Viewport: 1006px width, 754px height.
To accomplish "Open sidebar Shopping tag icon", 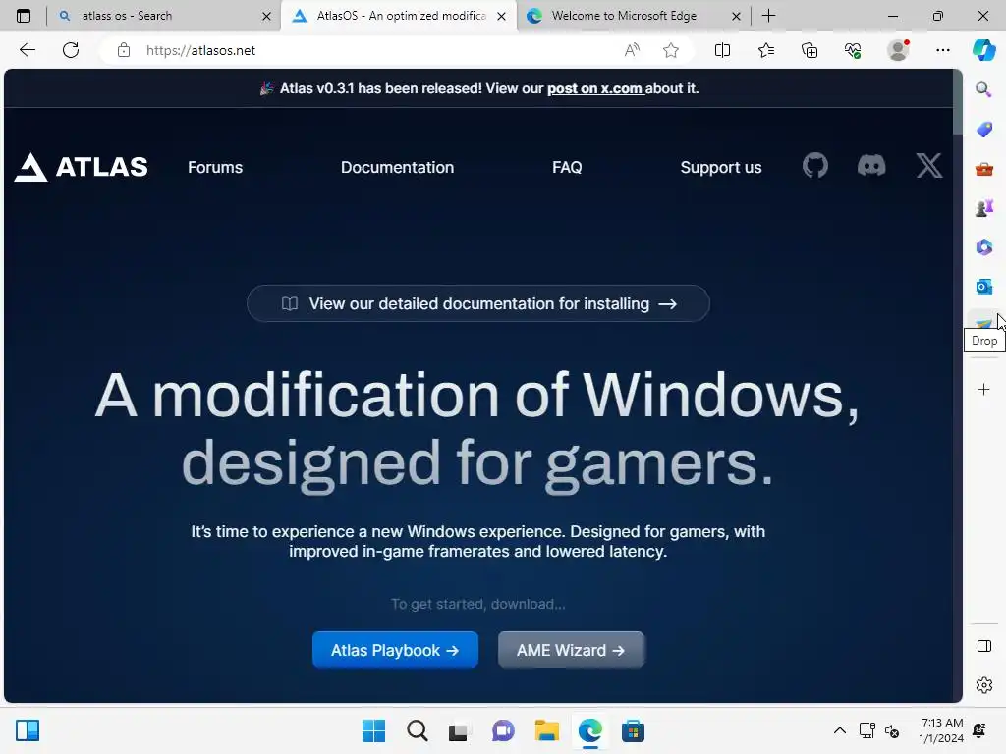I will pos(983,130).
